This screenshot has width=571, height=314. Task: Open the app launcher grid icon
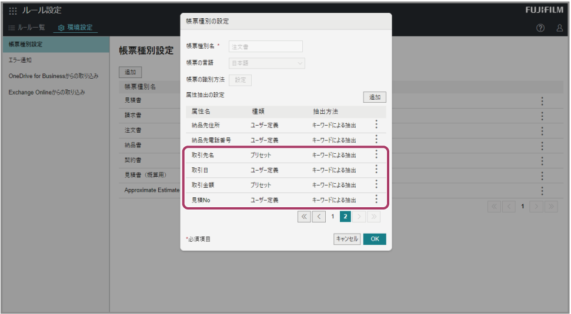[x=13, y=11]
